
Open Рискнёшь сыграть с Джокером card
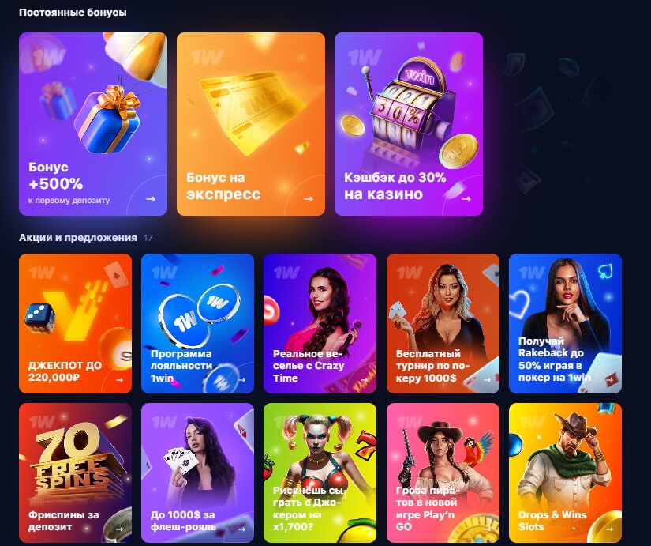pyautogui.click(x=320, y=473)
